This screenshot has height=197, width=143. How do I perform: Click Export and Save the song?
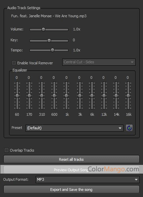[71, 189]
